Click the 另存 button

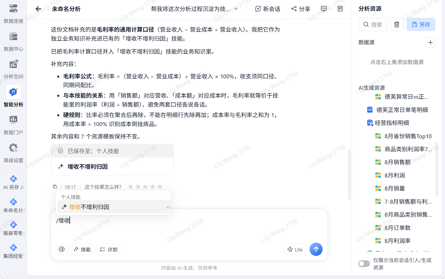421,25
